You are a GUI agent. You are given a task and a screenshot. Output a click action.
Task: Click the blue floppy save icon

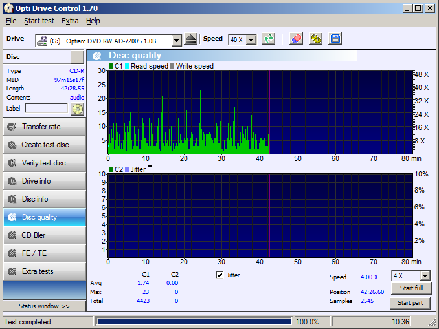point(335,39)
